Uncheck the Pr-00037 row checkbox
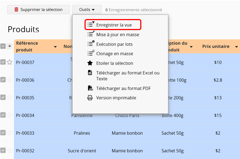 [3, 62]
